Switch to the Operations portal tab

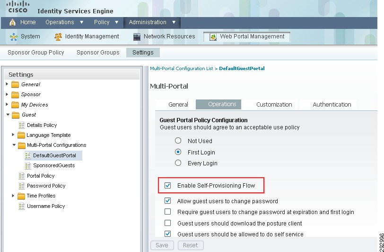pyautogui.click(x=218, y=104)
